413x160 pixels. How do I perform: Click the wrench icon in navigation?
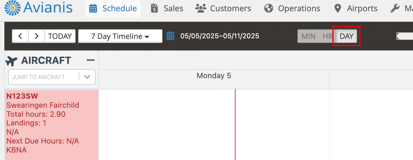pos(395,8)
